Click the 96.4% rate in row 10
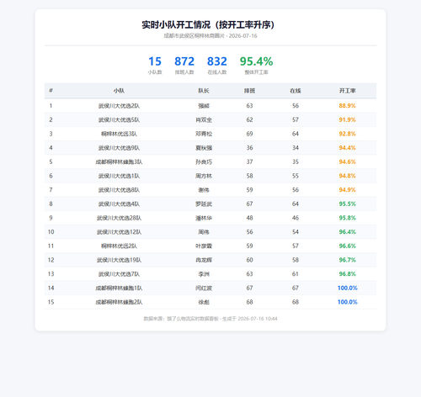 [347, 232]
